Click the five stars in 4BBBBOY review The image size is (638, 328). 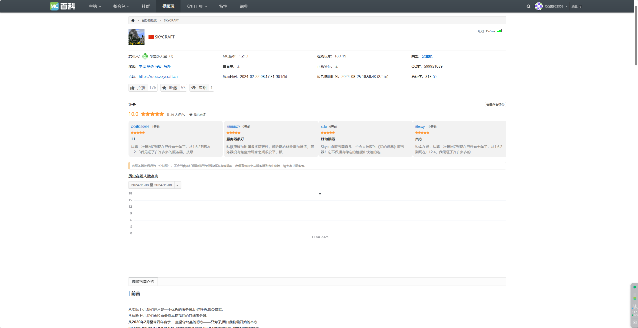(233, 133)
